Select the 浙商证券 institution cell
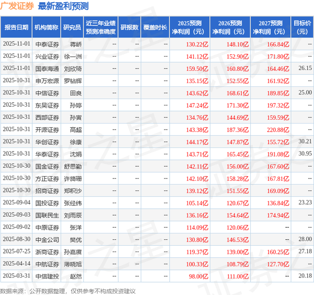Image resolution: width=314 pixels, height=295 pixels. coord(47,252)
